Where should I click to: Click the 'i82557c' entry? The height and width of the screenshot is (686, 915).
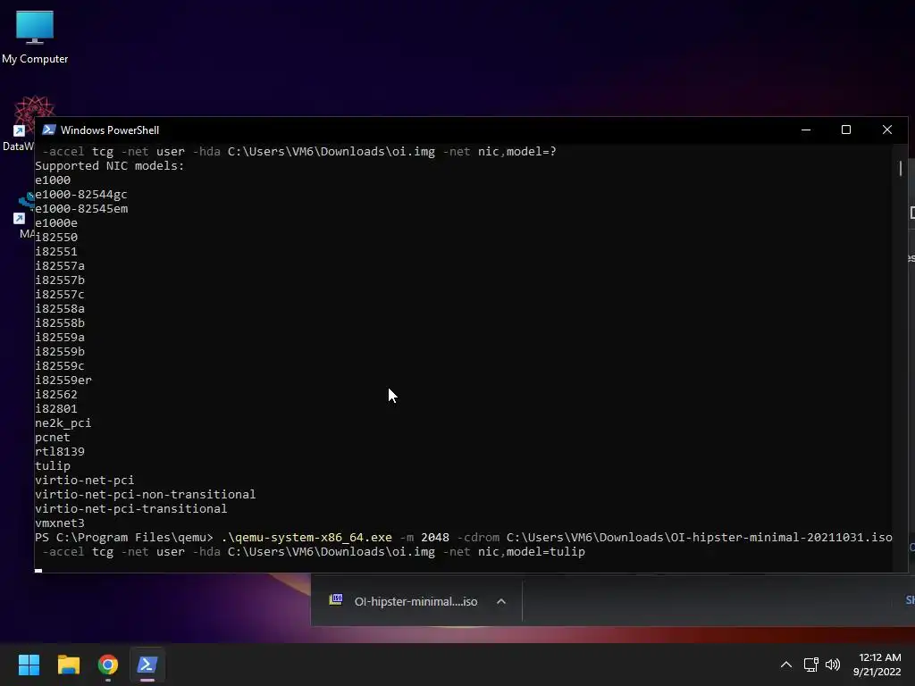60,294
